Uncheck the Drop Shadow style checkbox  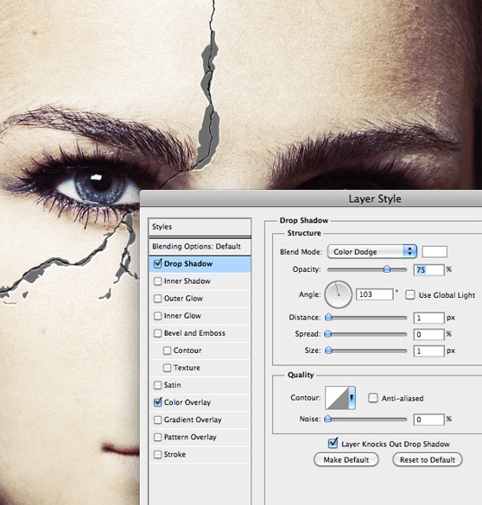click(x=157, y=263)
